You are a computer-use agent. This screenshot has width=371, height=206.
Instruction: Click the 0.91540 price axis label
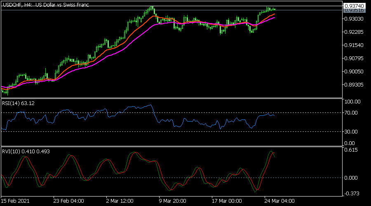point(354,45)
